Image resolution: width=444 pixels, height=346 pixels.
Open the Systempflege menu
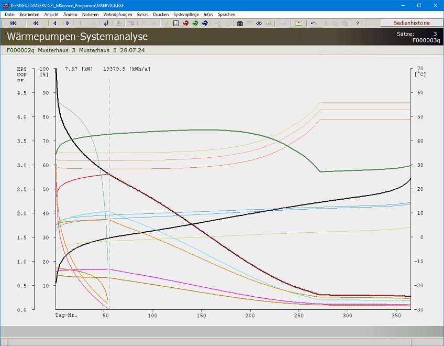186,15
